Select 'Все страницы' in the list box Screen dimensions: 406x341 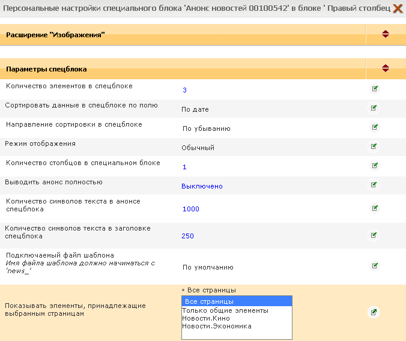[x=237, y=301]
